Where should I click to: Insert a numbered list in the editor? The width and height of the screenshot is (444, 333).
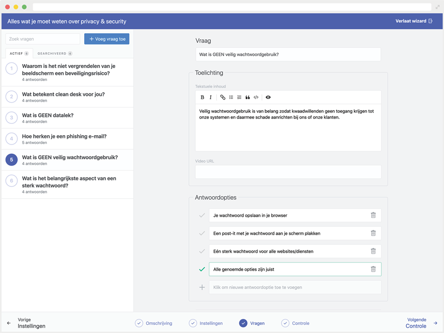(x=239, y=97)
